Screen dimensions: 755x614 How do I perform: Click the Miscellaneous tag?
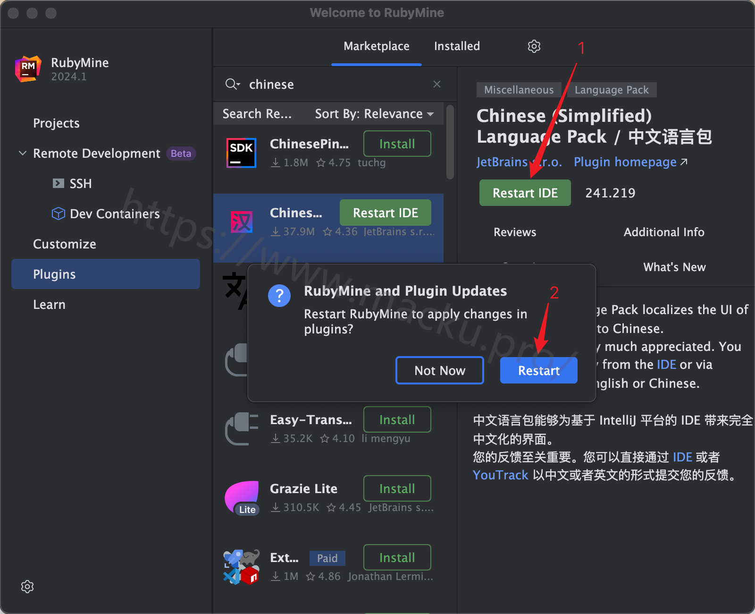519,90
